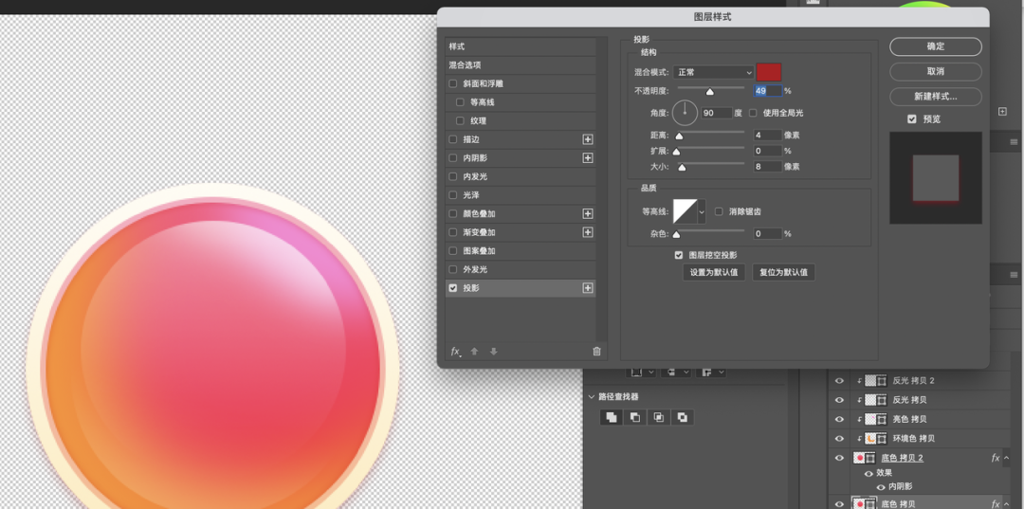Click the fx icon on 底色 拷贝 2 layer
The height and width of the screenshot is (509, 1024).
(996, 458)
